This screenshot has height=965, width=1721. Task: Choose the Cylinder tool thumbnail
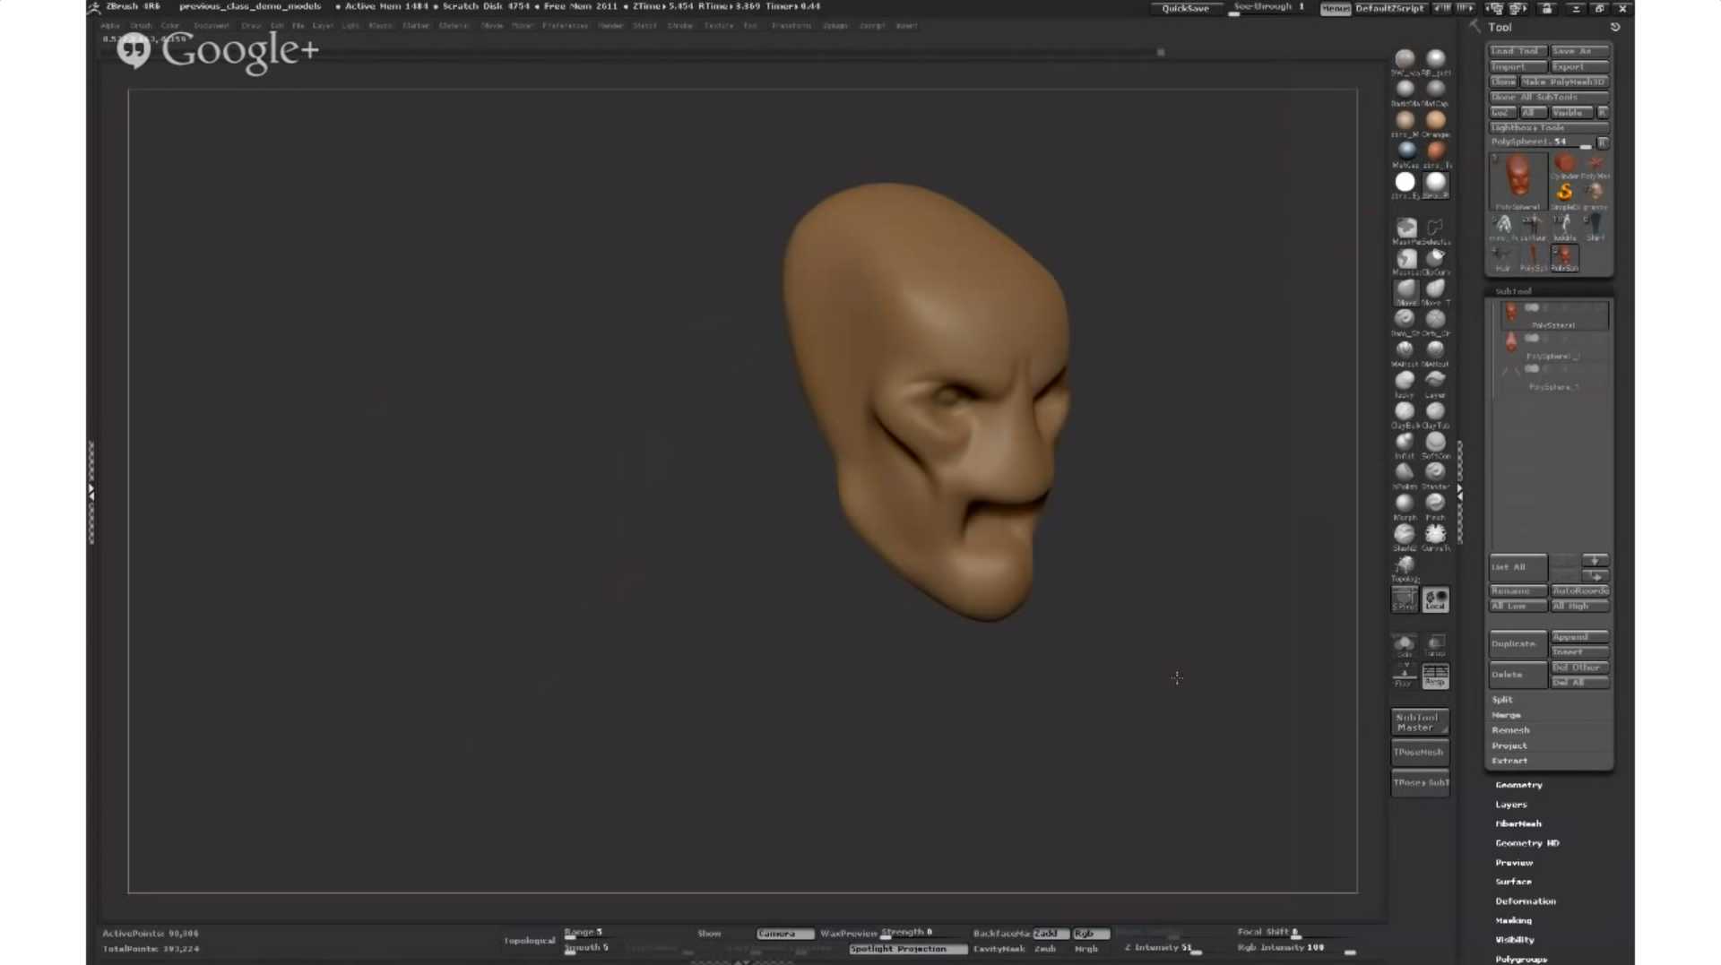tap(1564, 164)
